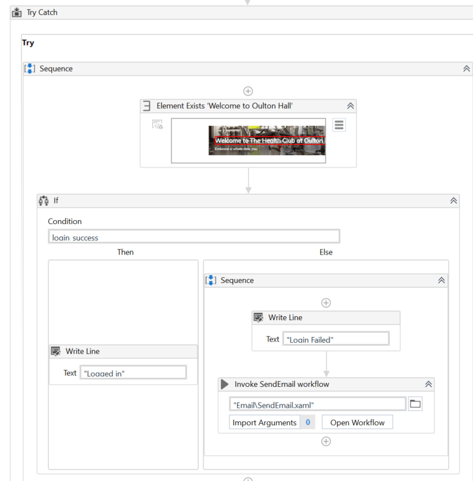
Task: Click the indicate element target icon
Action: (157, 125)
